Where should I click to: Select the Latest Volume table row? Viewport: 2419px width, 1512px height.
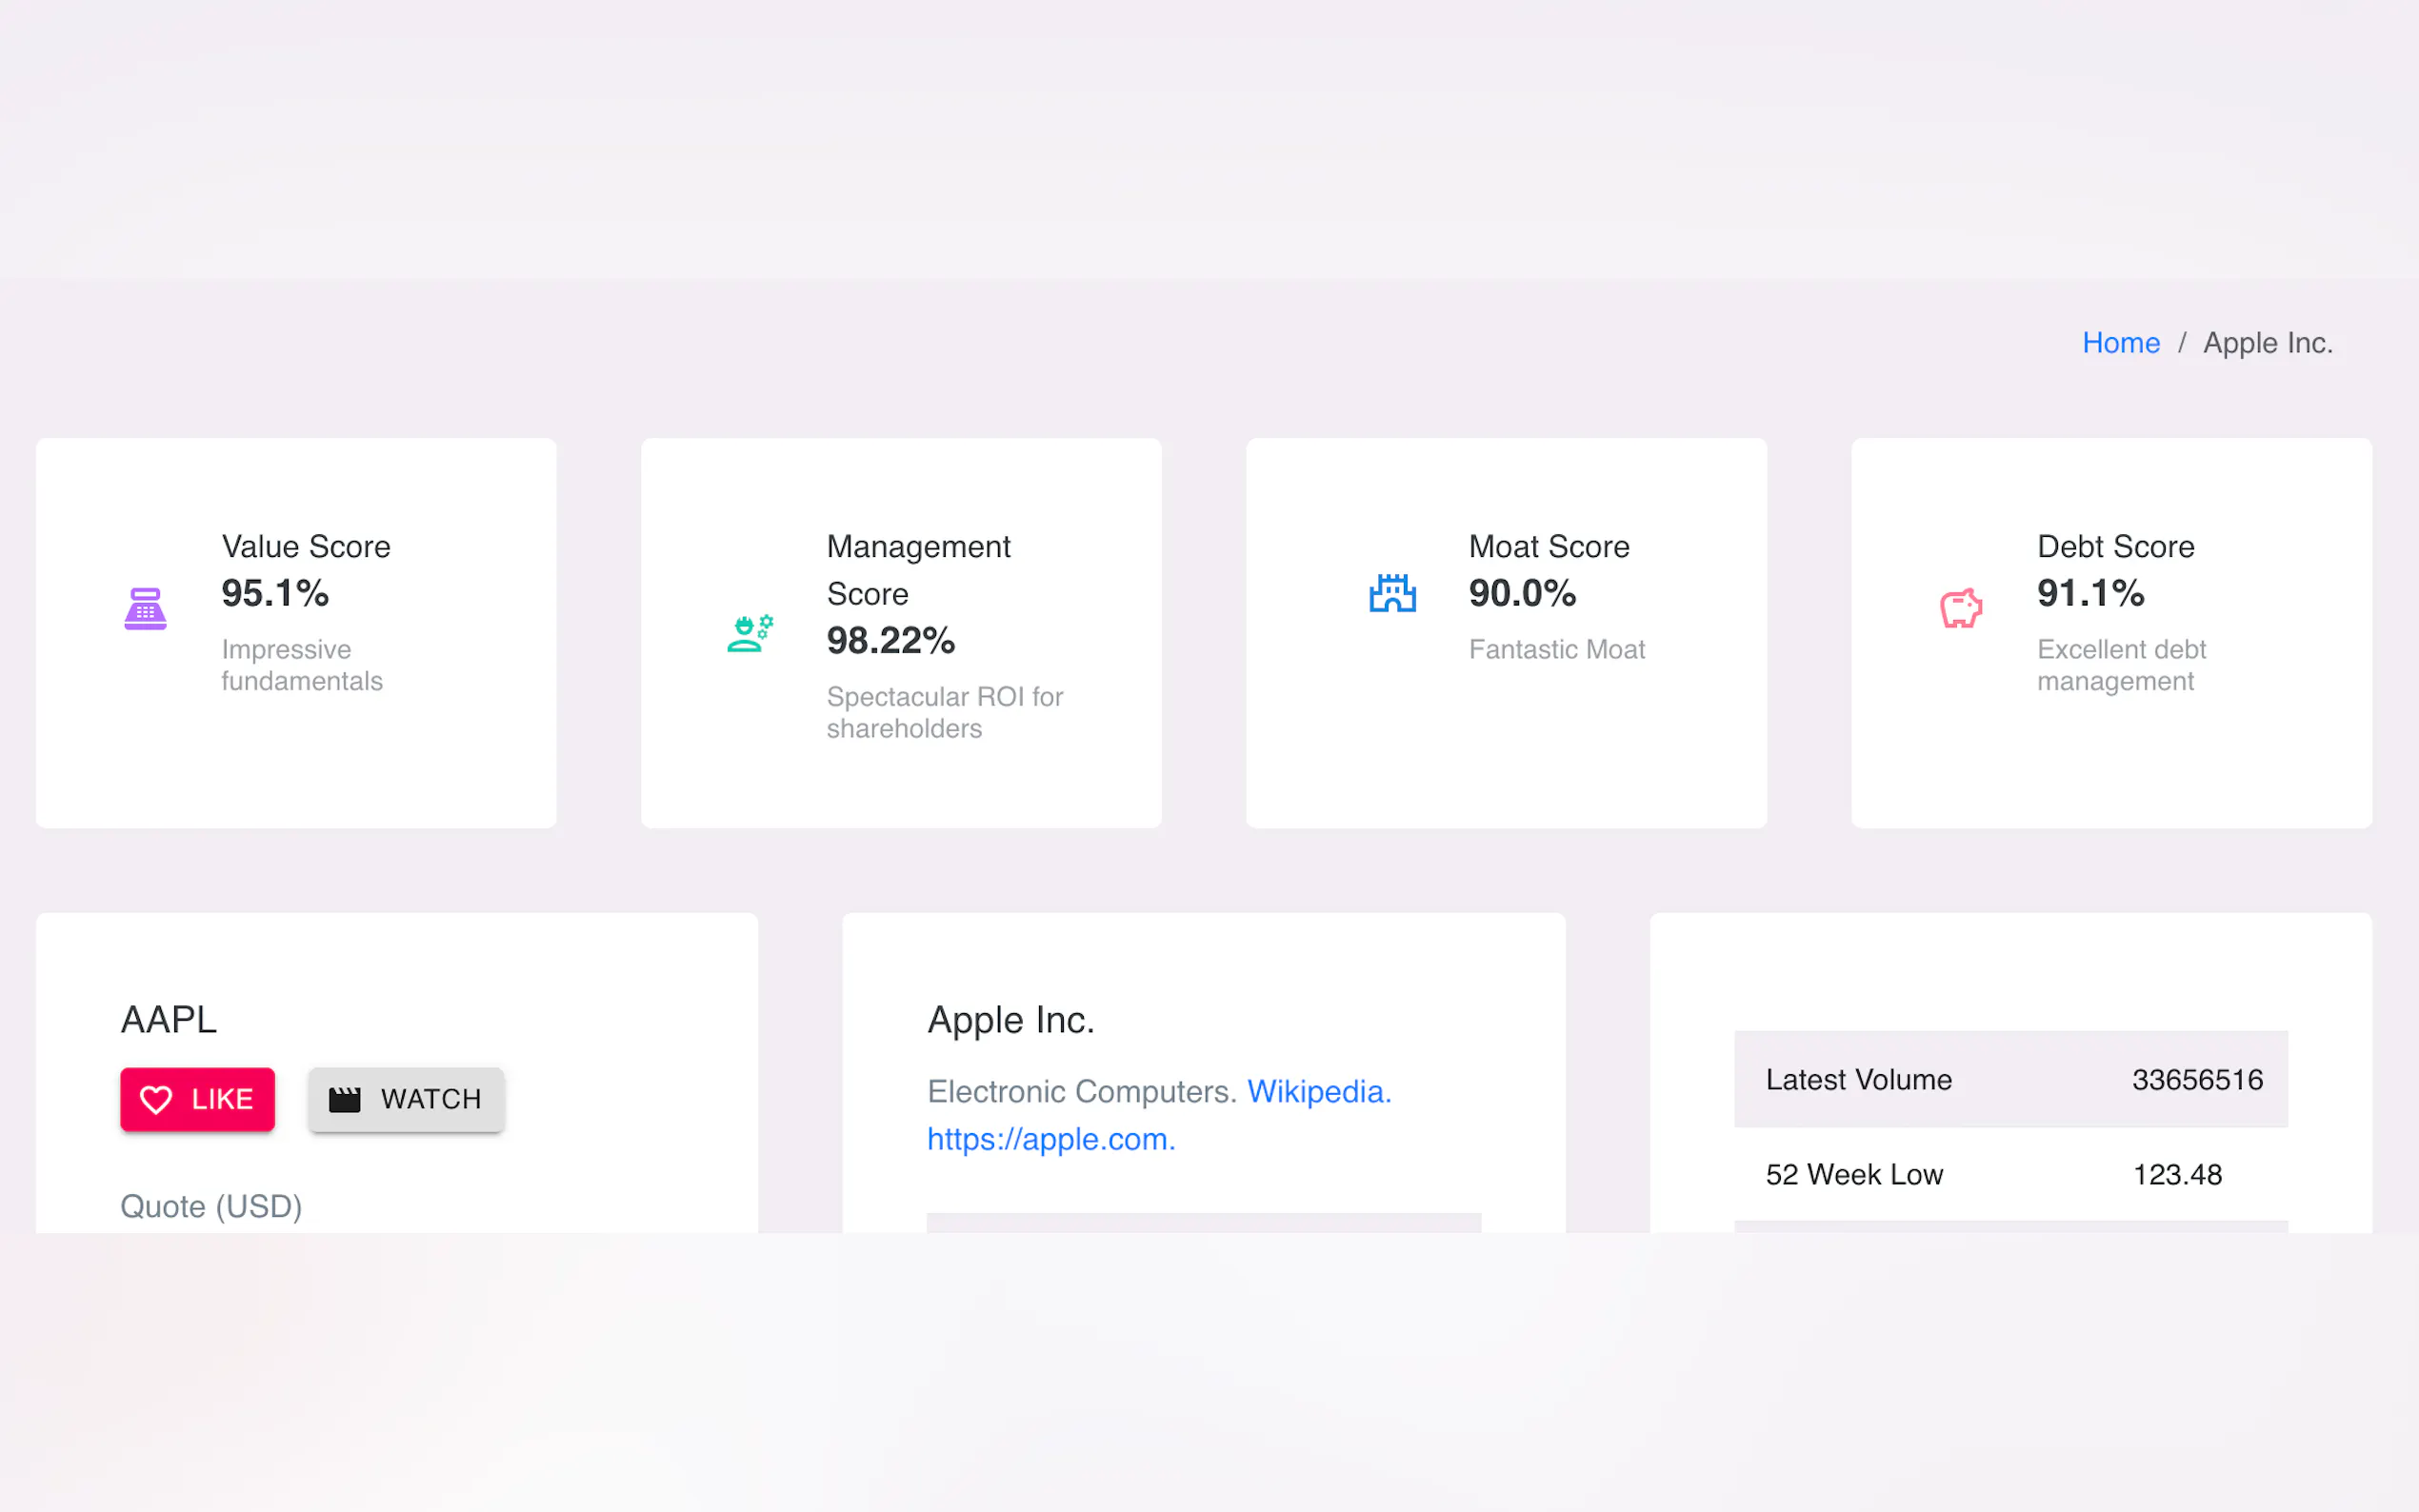[2010, 1079]
